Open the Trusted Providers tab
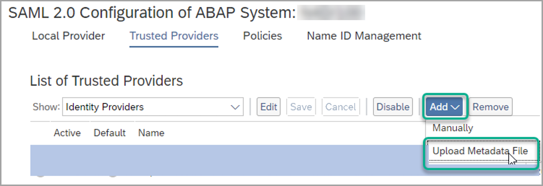This screenshot has height=186, width=543. [174, 36]
